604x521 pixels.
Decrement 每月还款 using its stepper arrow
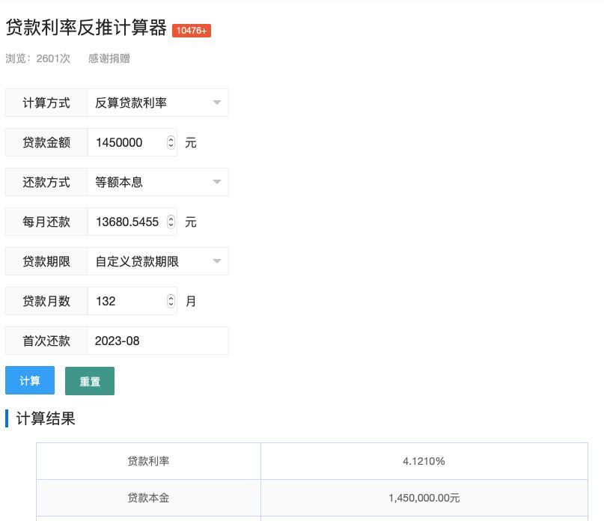click(x=170, y=225)
